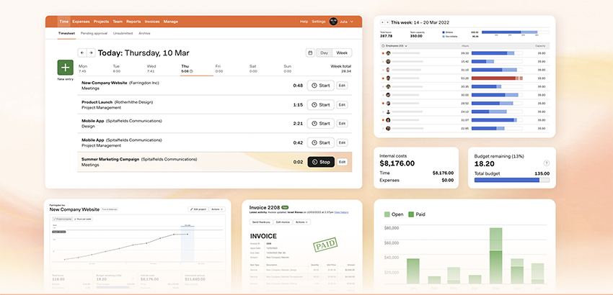613x295 pixels.
Task: Edit the Mobile App Design entry
Action: point(342,124)
